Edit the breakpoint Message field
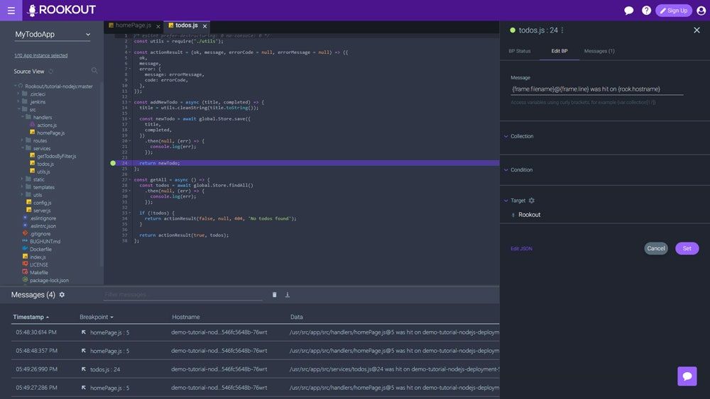The image size is (710, 399). (x=597, y=89)
